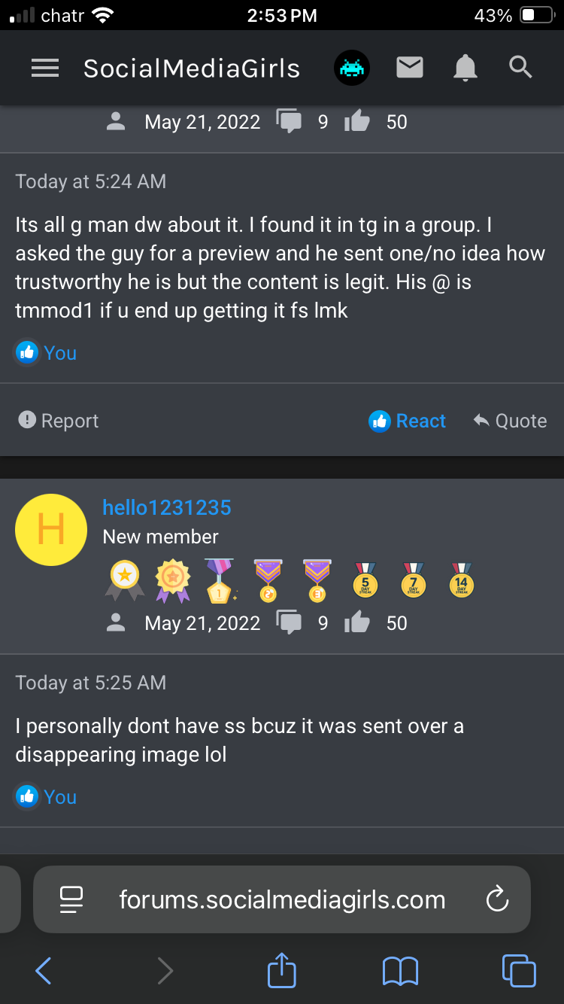Image resolution: width=564 pixels, height=1004 pixels.
Task: Open Safari bookmarks book icon
Action: click(x=400, y=971)
